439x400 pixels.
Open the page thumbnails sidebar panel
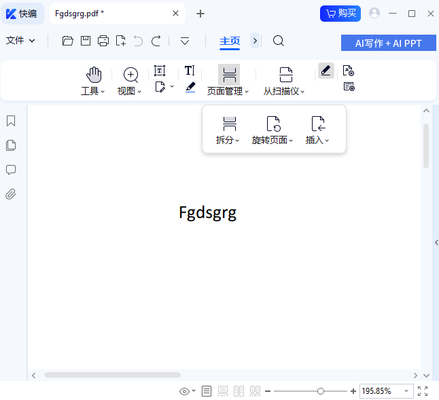tap(11, 145)
